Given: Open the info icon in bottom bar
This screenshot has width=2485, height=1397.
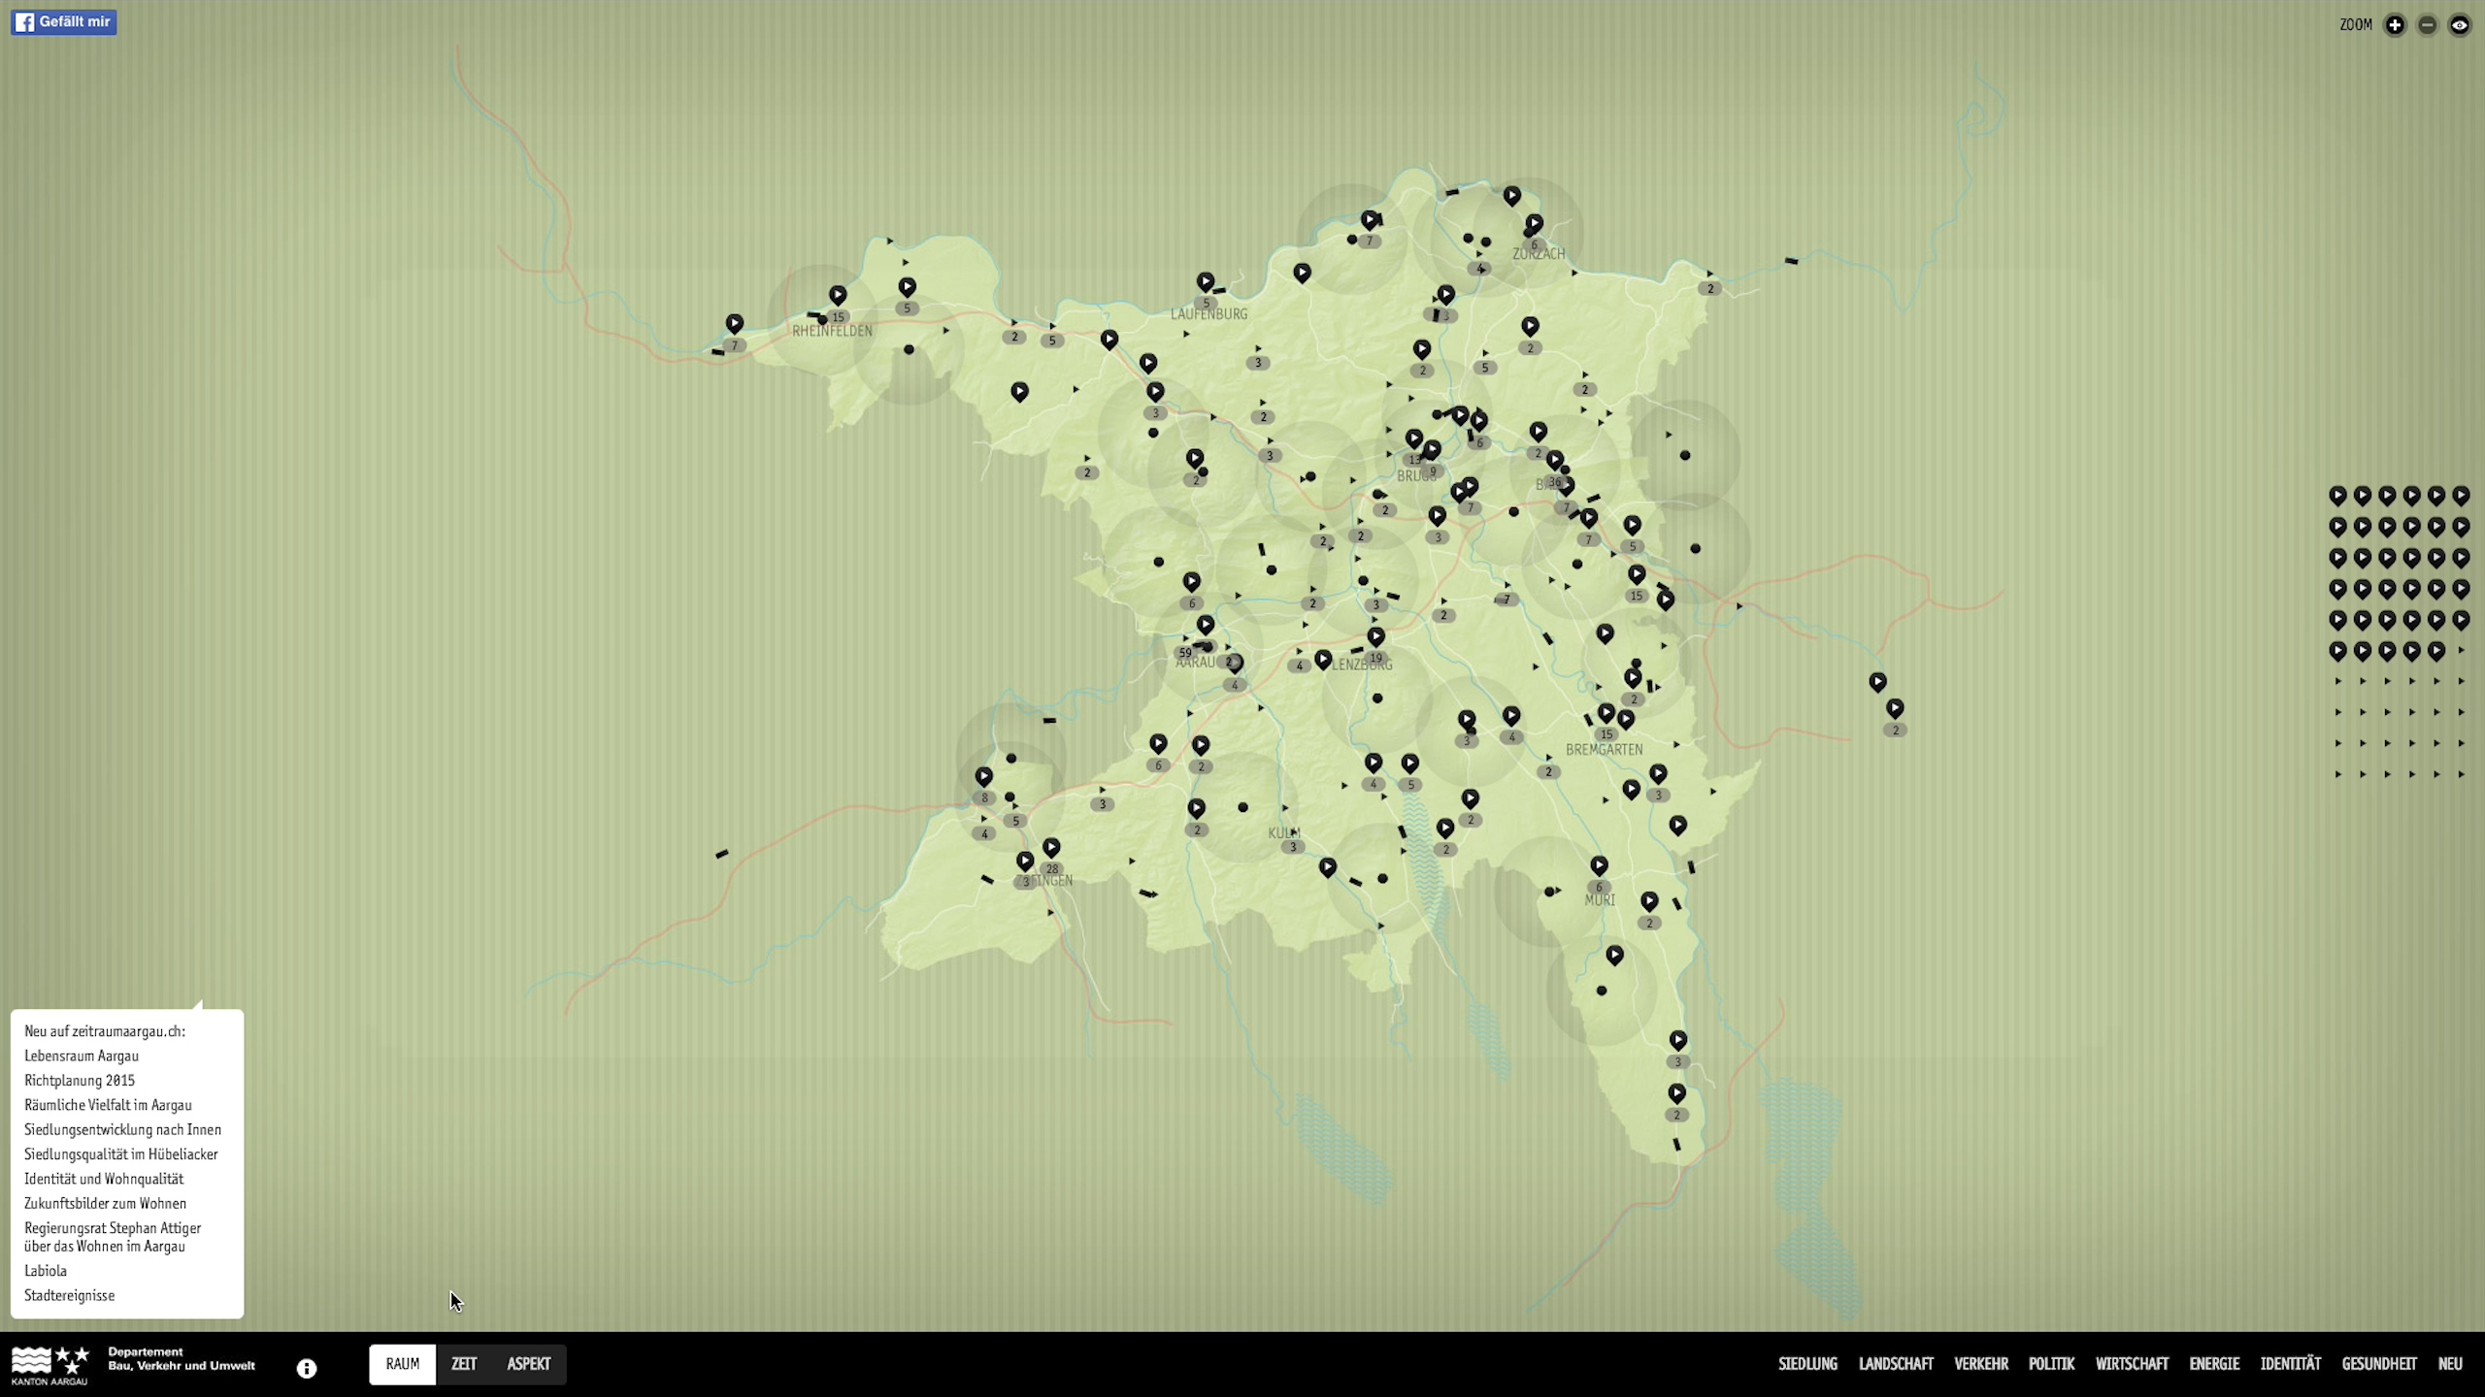Looking at the screenshot, I should pos(307,1368).
